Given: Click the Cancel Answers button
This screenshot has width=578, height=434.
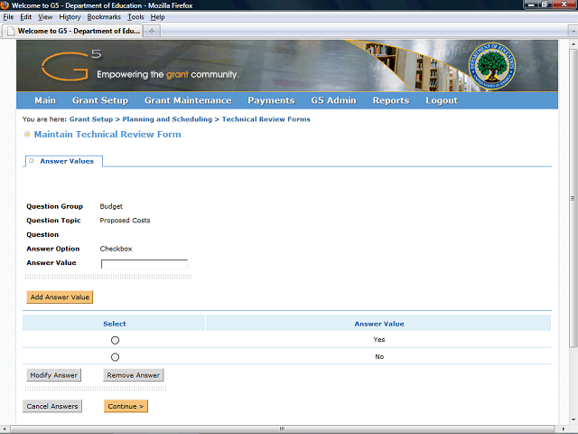Looking at the screenshot, I should pos(52,406).
